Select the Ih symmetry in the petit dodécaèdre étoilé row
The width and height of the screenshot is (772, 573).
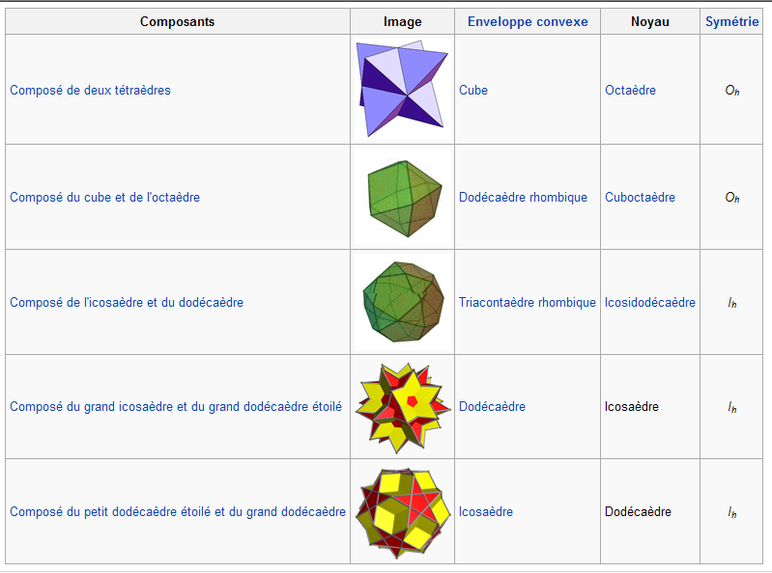[732, 512]
